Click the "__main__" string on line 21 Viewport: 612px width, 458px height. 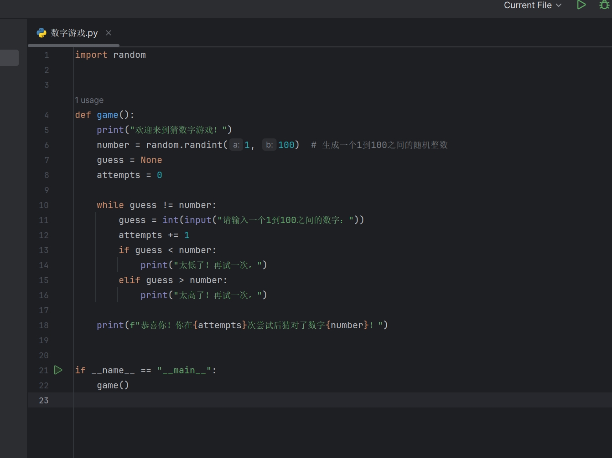pos(184,371)
